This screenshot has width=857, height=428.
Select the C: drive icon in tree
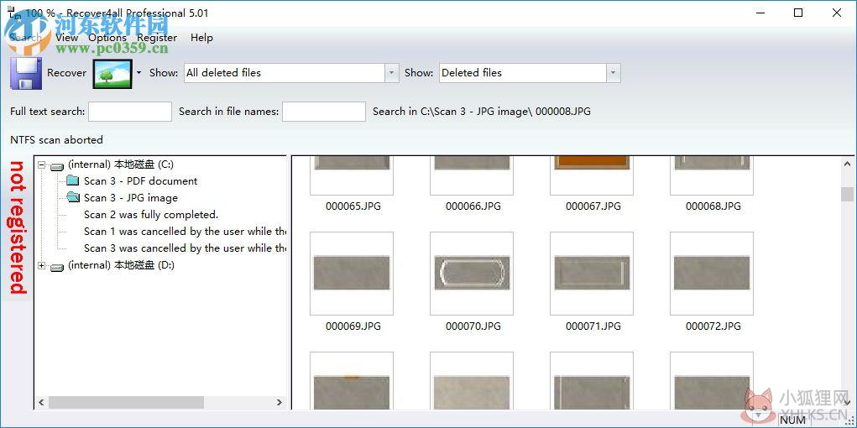(x=57, y=165)
